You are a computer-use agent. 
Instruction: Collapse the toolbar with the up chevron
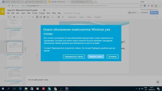click(x=157, y=17)
